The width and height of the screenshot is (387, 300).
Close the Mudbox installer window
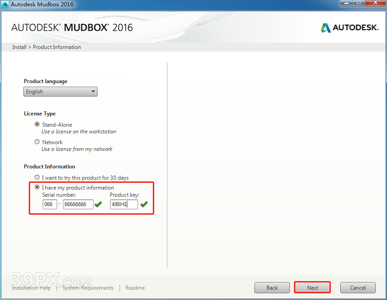point(374,4)
